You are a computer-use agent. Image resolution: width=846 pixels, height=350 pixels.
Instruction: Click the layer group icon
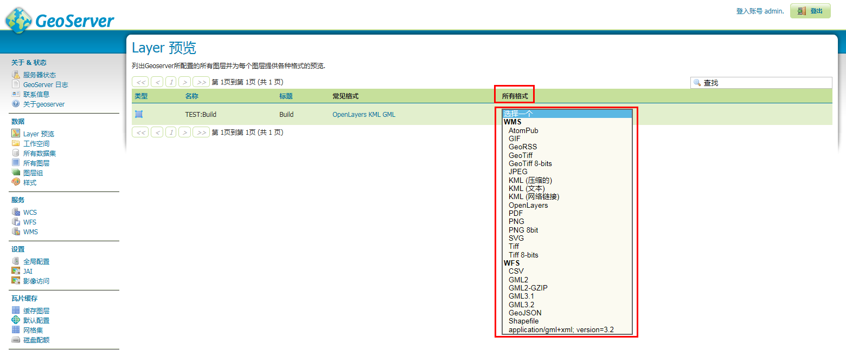[x=16, y=173]
